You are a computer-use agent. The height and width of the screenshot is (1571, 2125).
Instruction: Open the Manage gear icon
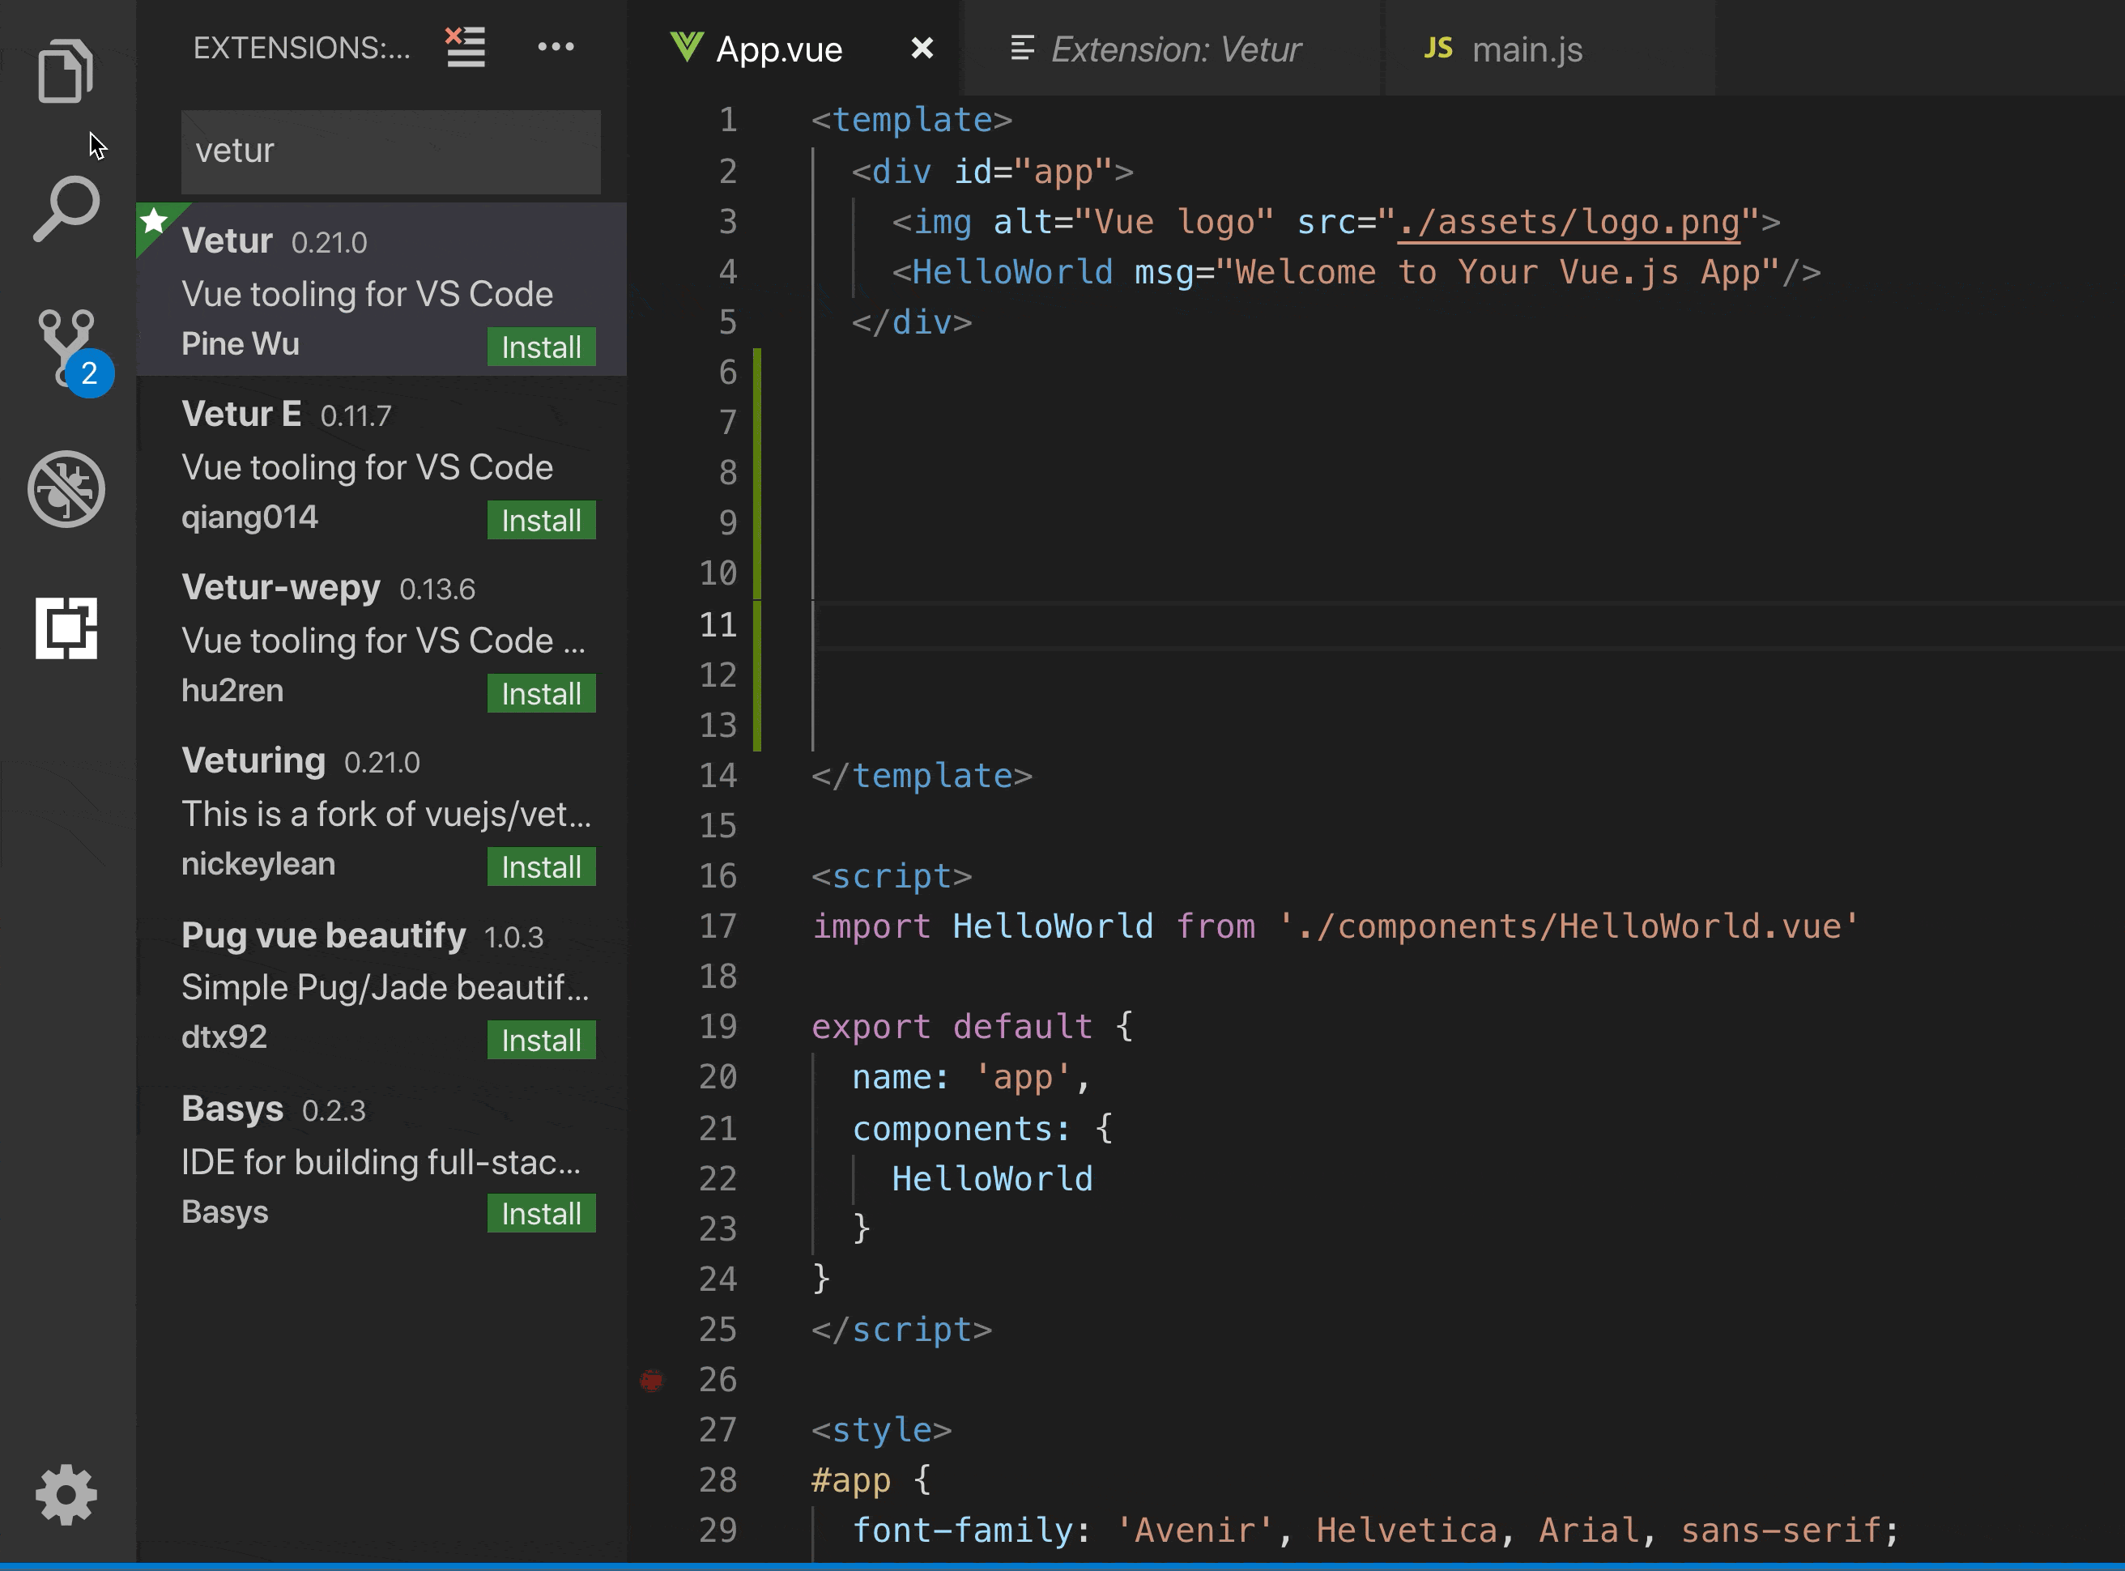click(x=66, y=1495)
